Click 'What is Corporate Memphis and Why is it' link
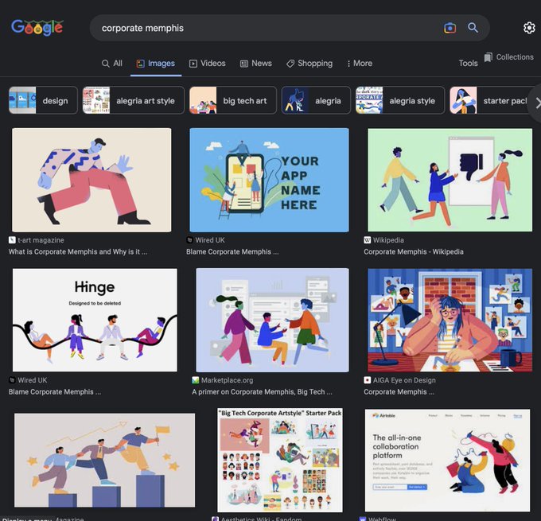The height and width of the screenshot is (521, 541). [x=78, y=252]
